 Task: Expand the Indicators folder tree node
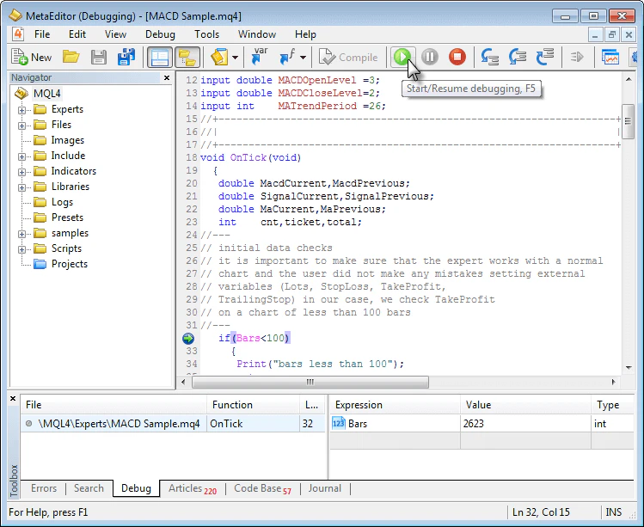point(21,171)
